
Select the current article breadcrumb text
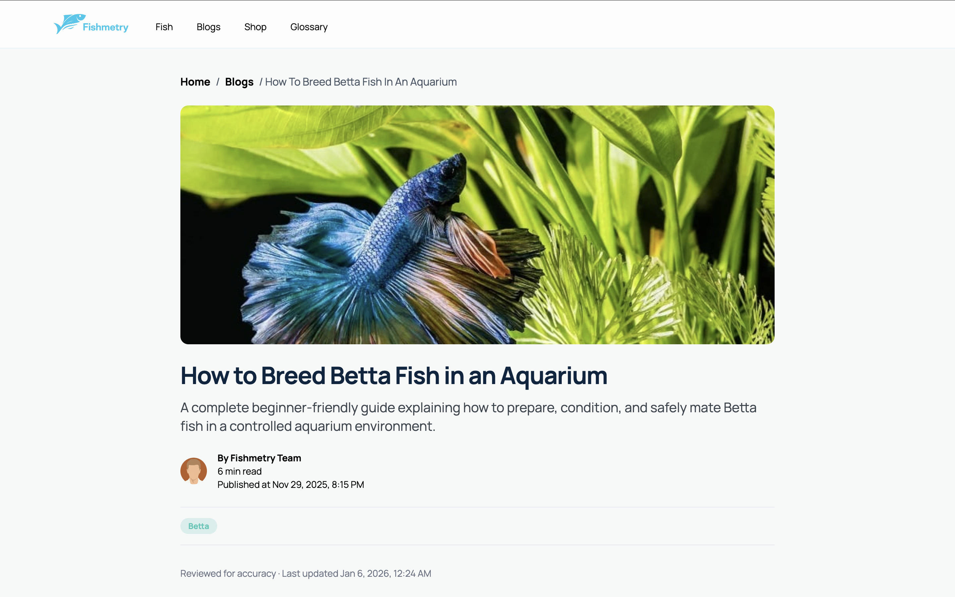tap(360, 82)
